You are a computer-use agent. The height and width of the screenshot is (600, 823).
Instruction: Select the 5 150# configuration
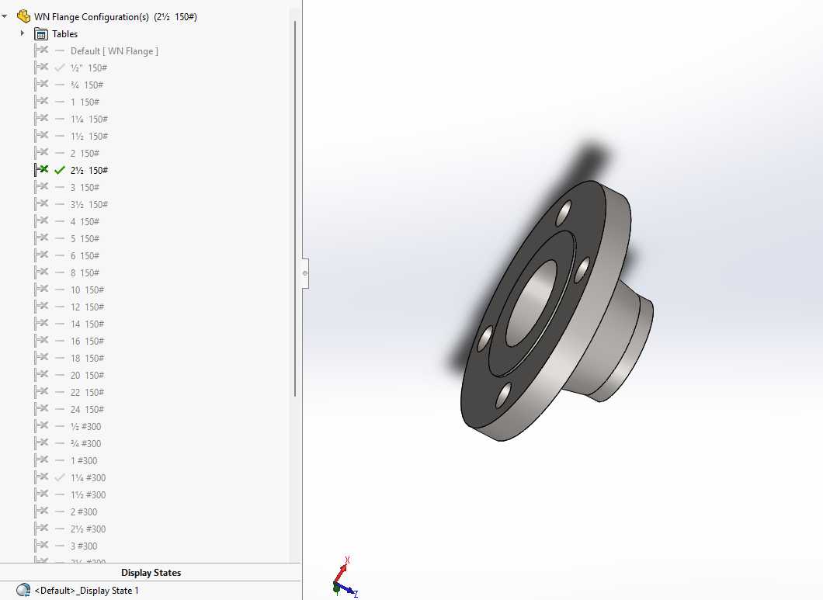click(x=85, y=238)
